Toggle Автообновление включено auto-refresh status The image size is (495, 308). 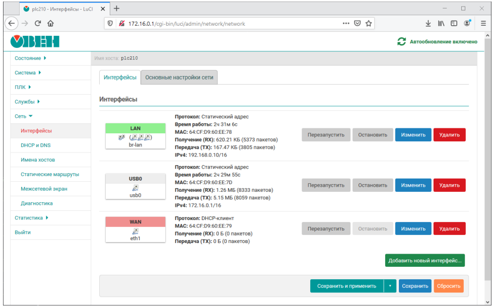click(443, 42)
